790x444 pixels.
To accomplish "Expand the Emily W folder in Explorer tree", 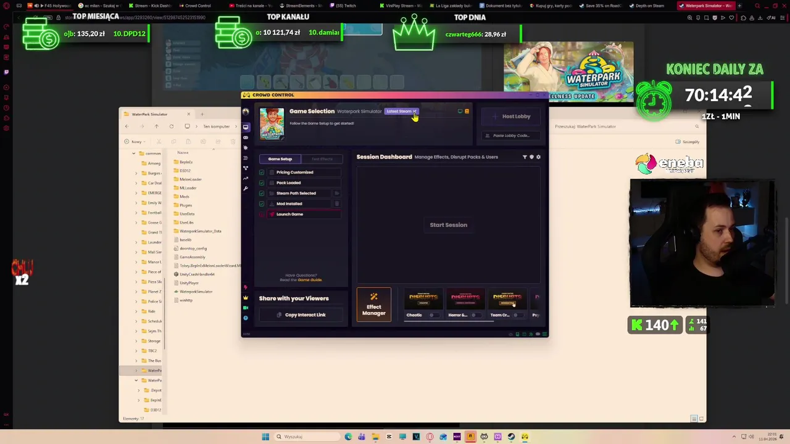I will tap(136, 203).
